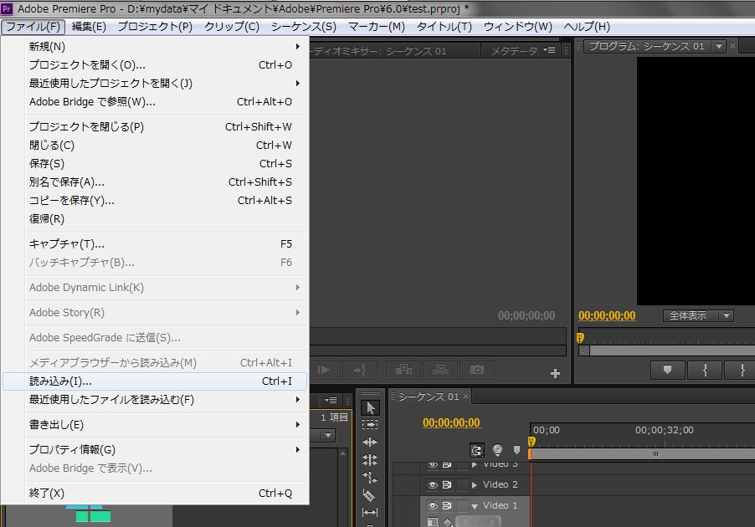This screenshot has width=755, height=527.
Task: Choose キャプチャ(T)... entry
Action: tap(155, 244)
